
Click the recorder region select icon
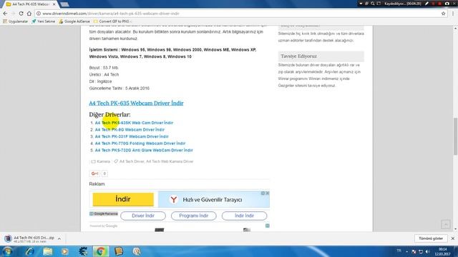379,4
